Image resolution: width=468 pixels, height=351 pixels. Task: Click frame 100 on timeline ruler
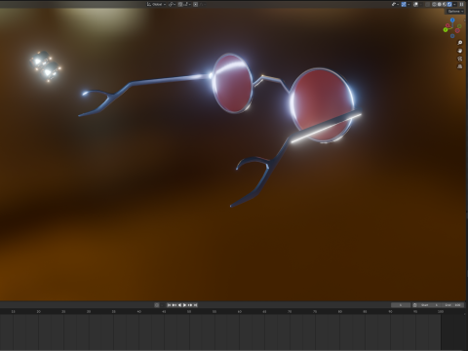tap(441, 311)
